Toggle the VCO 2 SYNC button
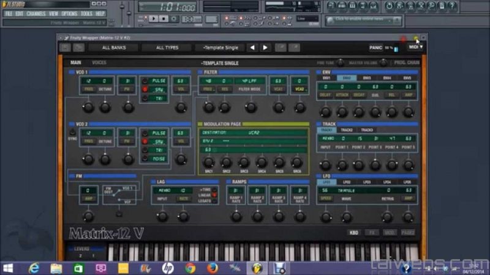This screenshot has height=275, width=490. click(72, 133)
